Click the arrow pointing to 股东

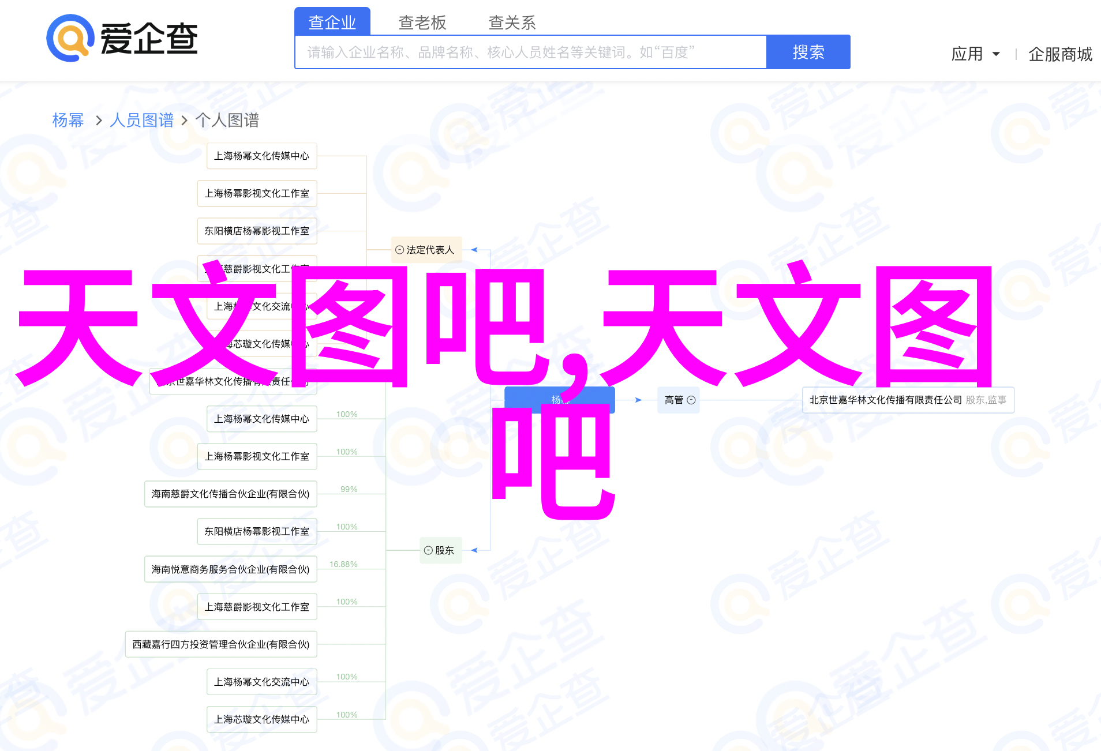(474, 550)
